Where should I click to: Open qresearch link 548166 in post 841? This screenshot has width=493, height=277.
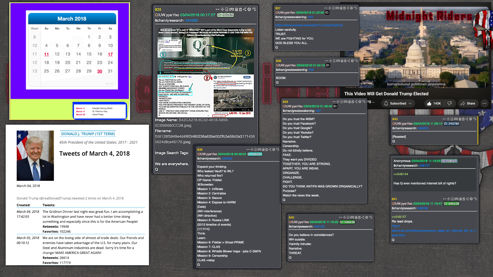coord(423,208)
